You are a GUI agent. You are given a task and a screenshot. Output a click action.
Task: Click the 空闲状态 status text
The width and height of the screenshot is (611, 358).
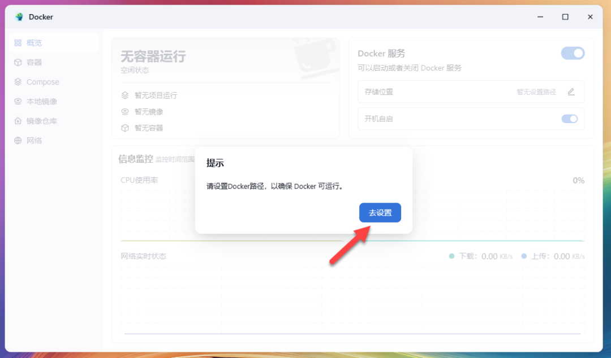point(135,71)
